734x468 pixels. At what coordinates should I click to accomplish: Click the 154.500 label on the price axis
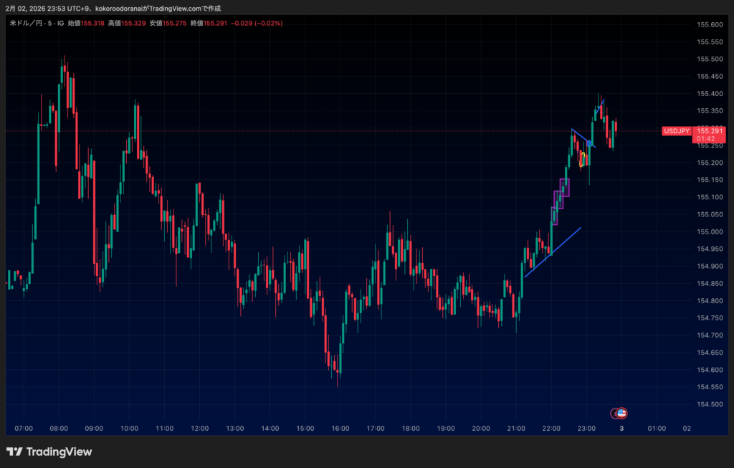click(x=709, y=404)
